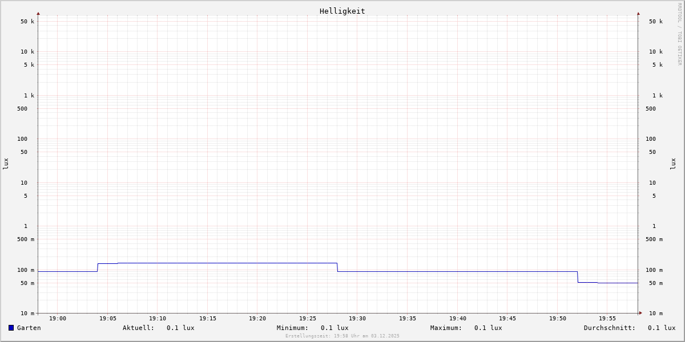
Task: Click the left axis 10 k label
Action: click(27, 52)
